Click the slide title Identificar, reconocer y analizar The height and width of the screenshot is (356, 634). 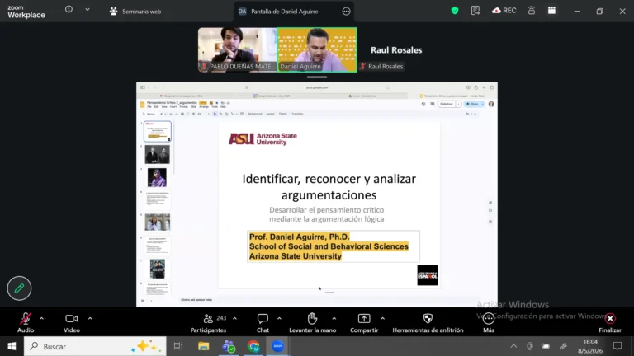[329, 187]
